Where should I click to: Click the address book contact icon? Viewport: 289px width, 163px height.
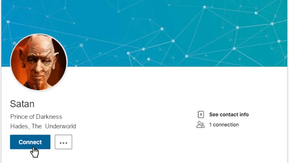coord(201,115)
